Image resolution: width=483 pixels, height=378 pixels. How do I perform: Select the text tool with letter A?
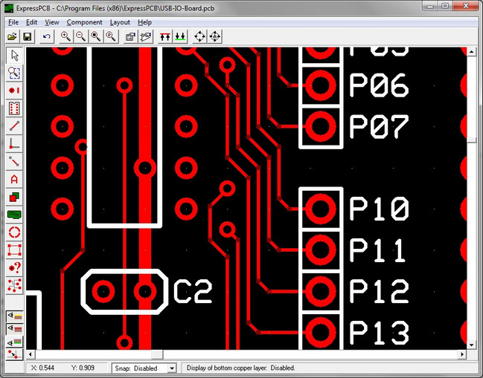click(14, 179)
